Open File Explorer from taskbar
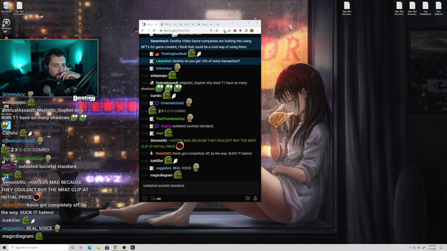Viewport: 447px width, 251px height. tap(98, 248)
